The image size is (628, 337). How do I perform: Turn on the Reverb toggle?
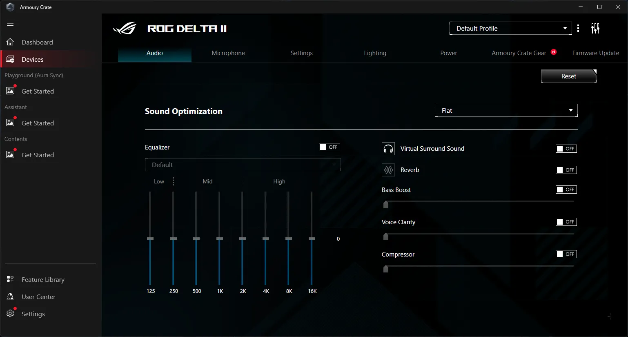pyautogui.click(x=566, y=170)
